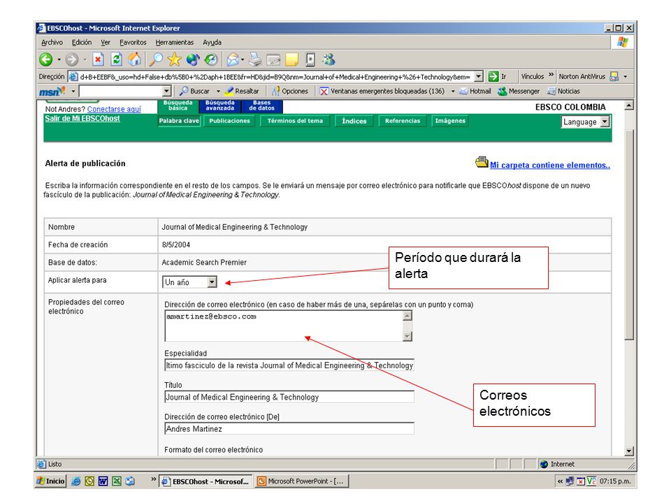Open the Bases de datos tab

point(262,106)
